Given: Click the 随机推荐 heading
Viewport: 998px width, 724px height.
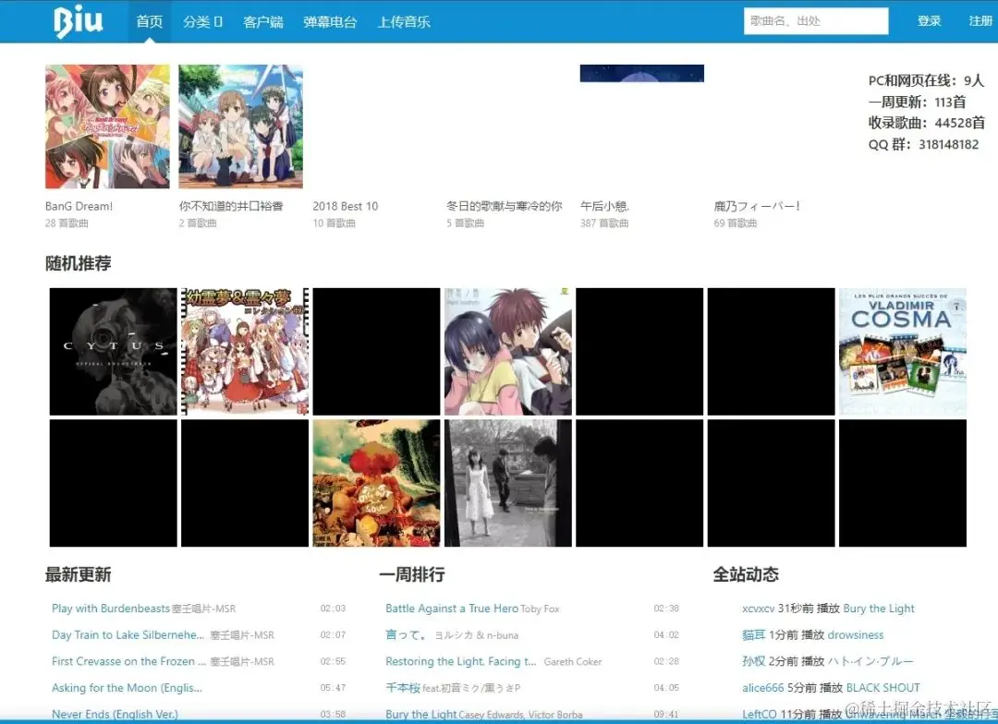Looking at the screenshot, I should coord(79,263).
